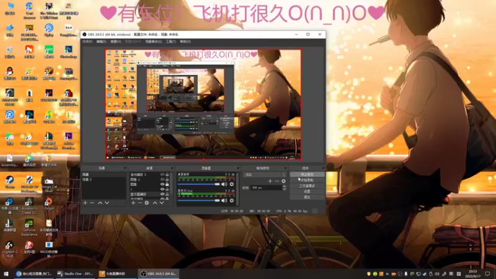Toggle visibility of the 显示器捕获 source
The height and width of the screenshot is (279, 496).
click(x=162, y=194)
